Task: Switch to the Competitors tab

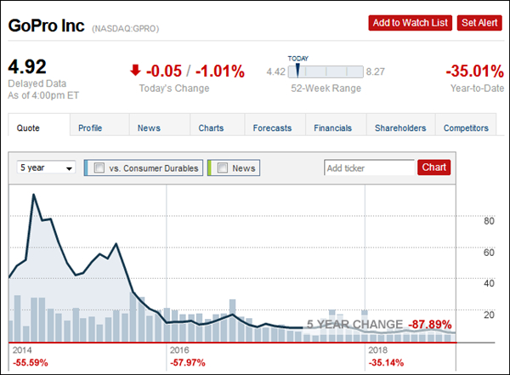Action: (466, 128)
